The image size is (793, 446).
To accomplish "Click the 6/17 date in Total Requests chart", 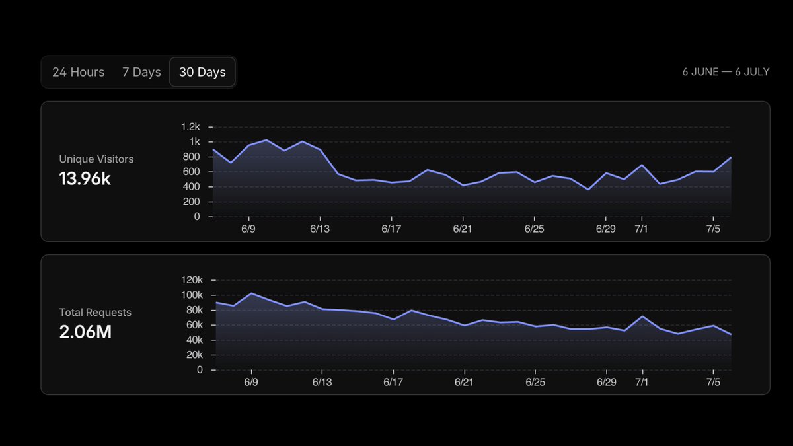I will (393, 382).
